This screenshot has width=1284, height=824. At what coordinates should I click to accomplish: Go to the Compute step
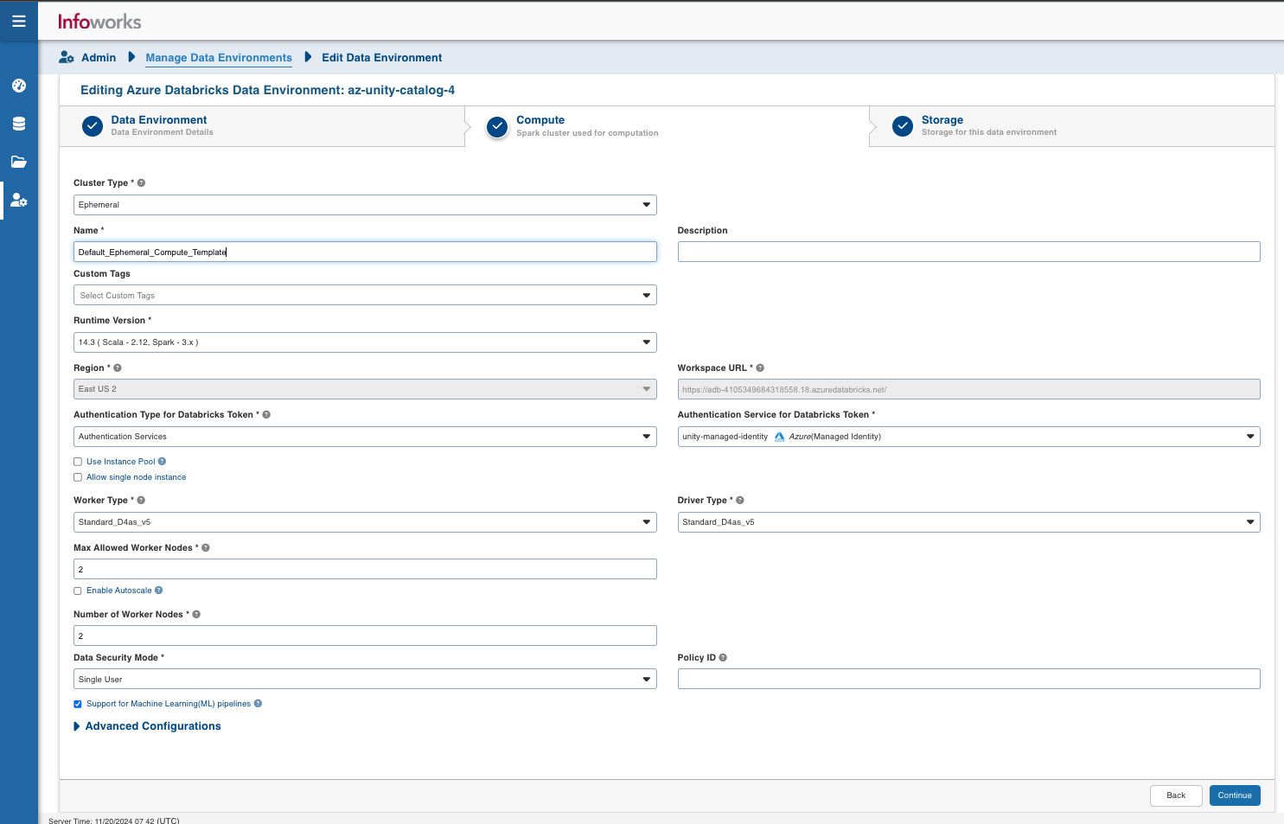[x=667, y=126]
